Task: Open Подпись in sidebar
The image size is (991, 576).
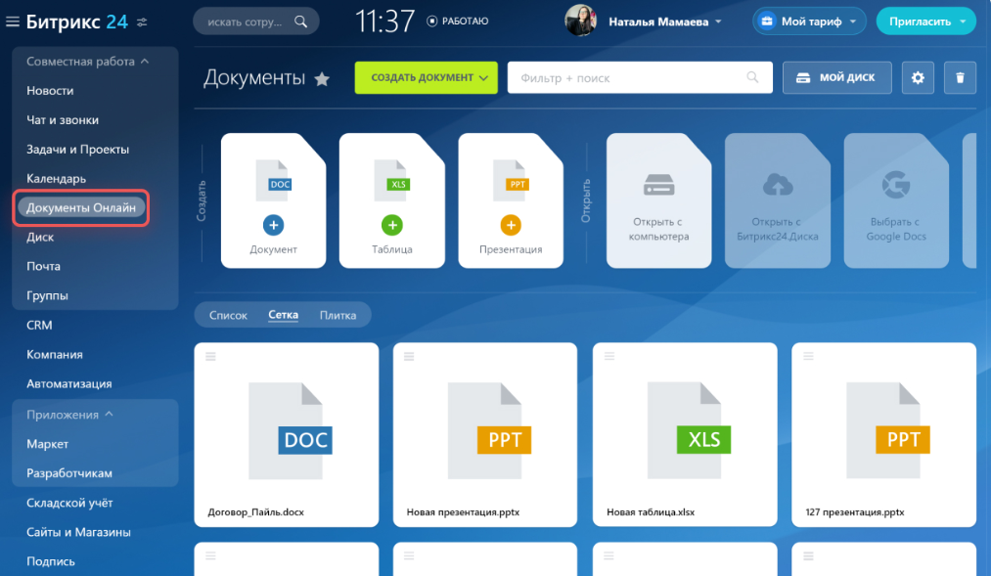Action: (x=51, y=561)
